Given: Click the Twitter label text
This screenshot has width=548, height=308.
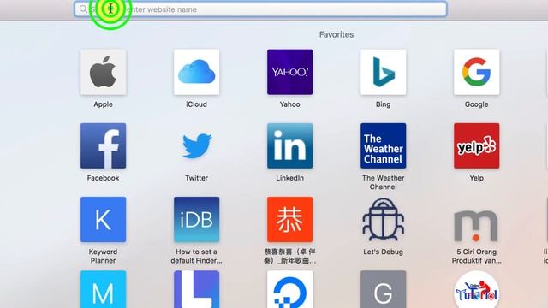Looking at the screenshot, I should (x=196, y=178).
